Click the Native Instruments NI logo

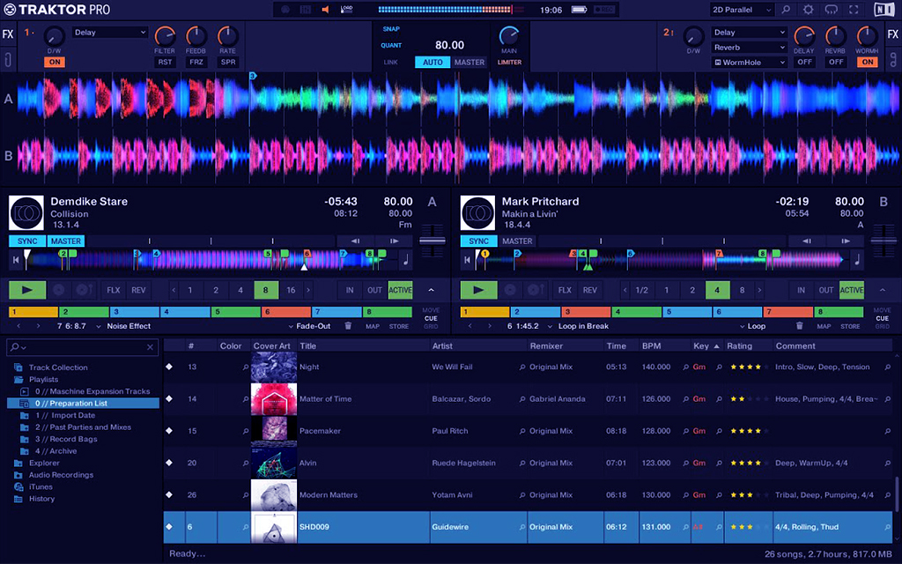[x=884, y=10]
